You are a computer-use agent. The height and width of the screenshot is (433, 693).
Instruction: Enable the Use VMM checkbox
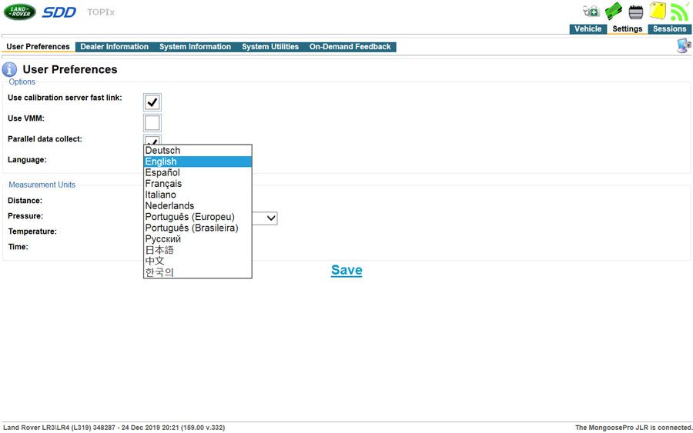(x=152, y=123)
